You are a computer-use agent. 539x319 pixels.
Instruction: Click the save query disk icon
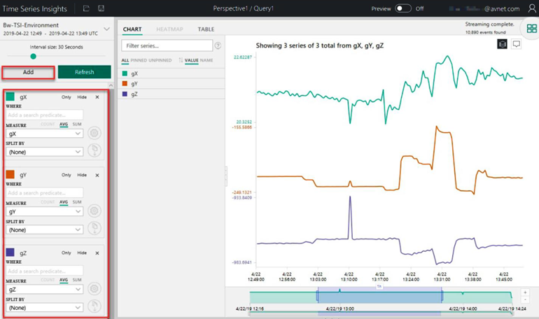click(x=101, y=8)
